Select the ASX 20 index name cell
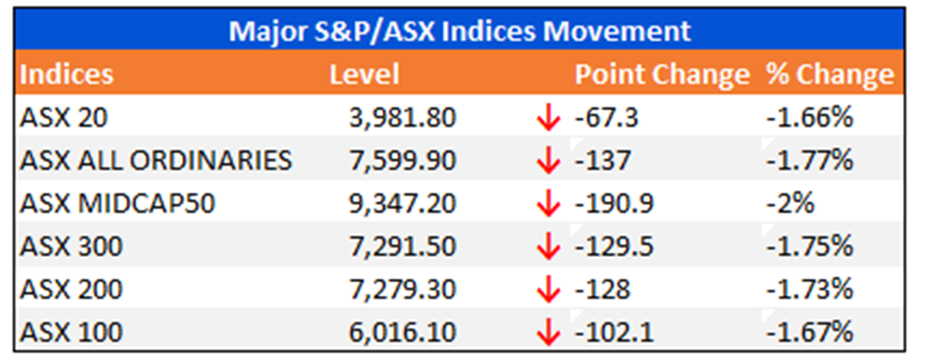Image resolution: width=934 pixels, height=361 pixels. pyautogui.click(x=64, y=118)
